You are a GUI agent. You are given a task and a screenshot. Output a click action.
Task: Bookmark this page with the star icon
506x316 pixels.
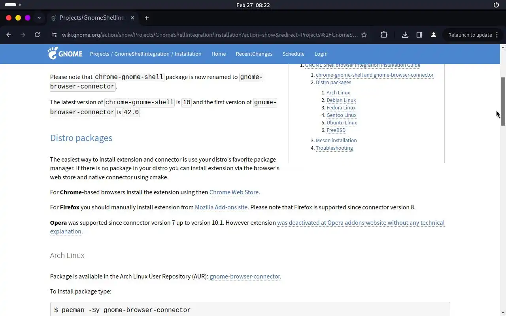pos(364,35)
